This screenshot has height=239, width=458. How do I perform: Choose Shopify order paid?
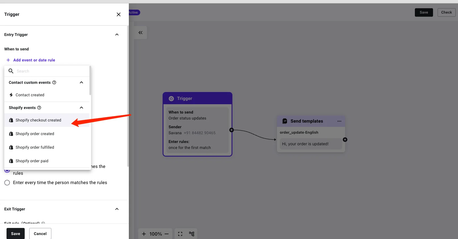tap(47, 161)
